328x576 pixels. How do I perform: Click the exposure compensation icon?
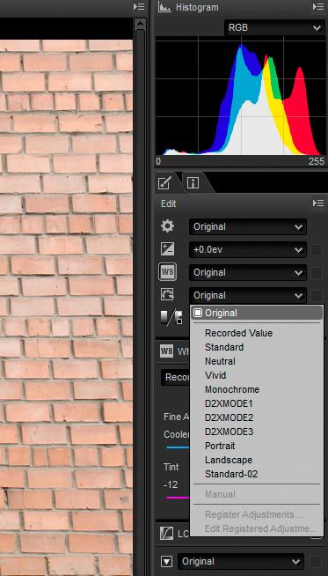coord(168,249)
